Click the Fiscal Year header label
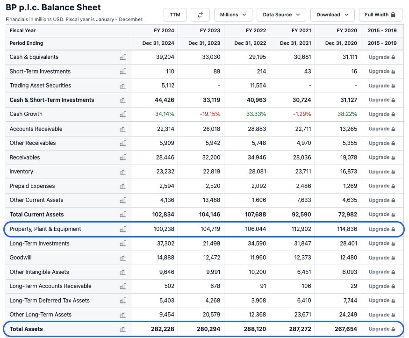The width and height of the screenshot is (409, 338). click(22, 30)
